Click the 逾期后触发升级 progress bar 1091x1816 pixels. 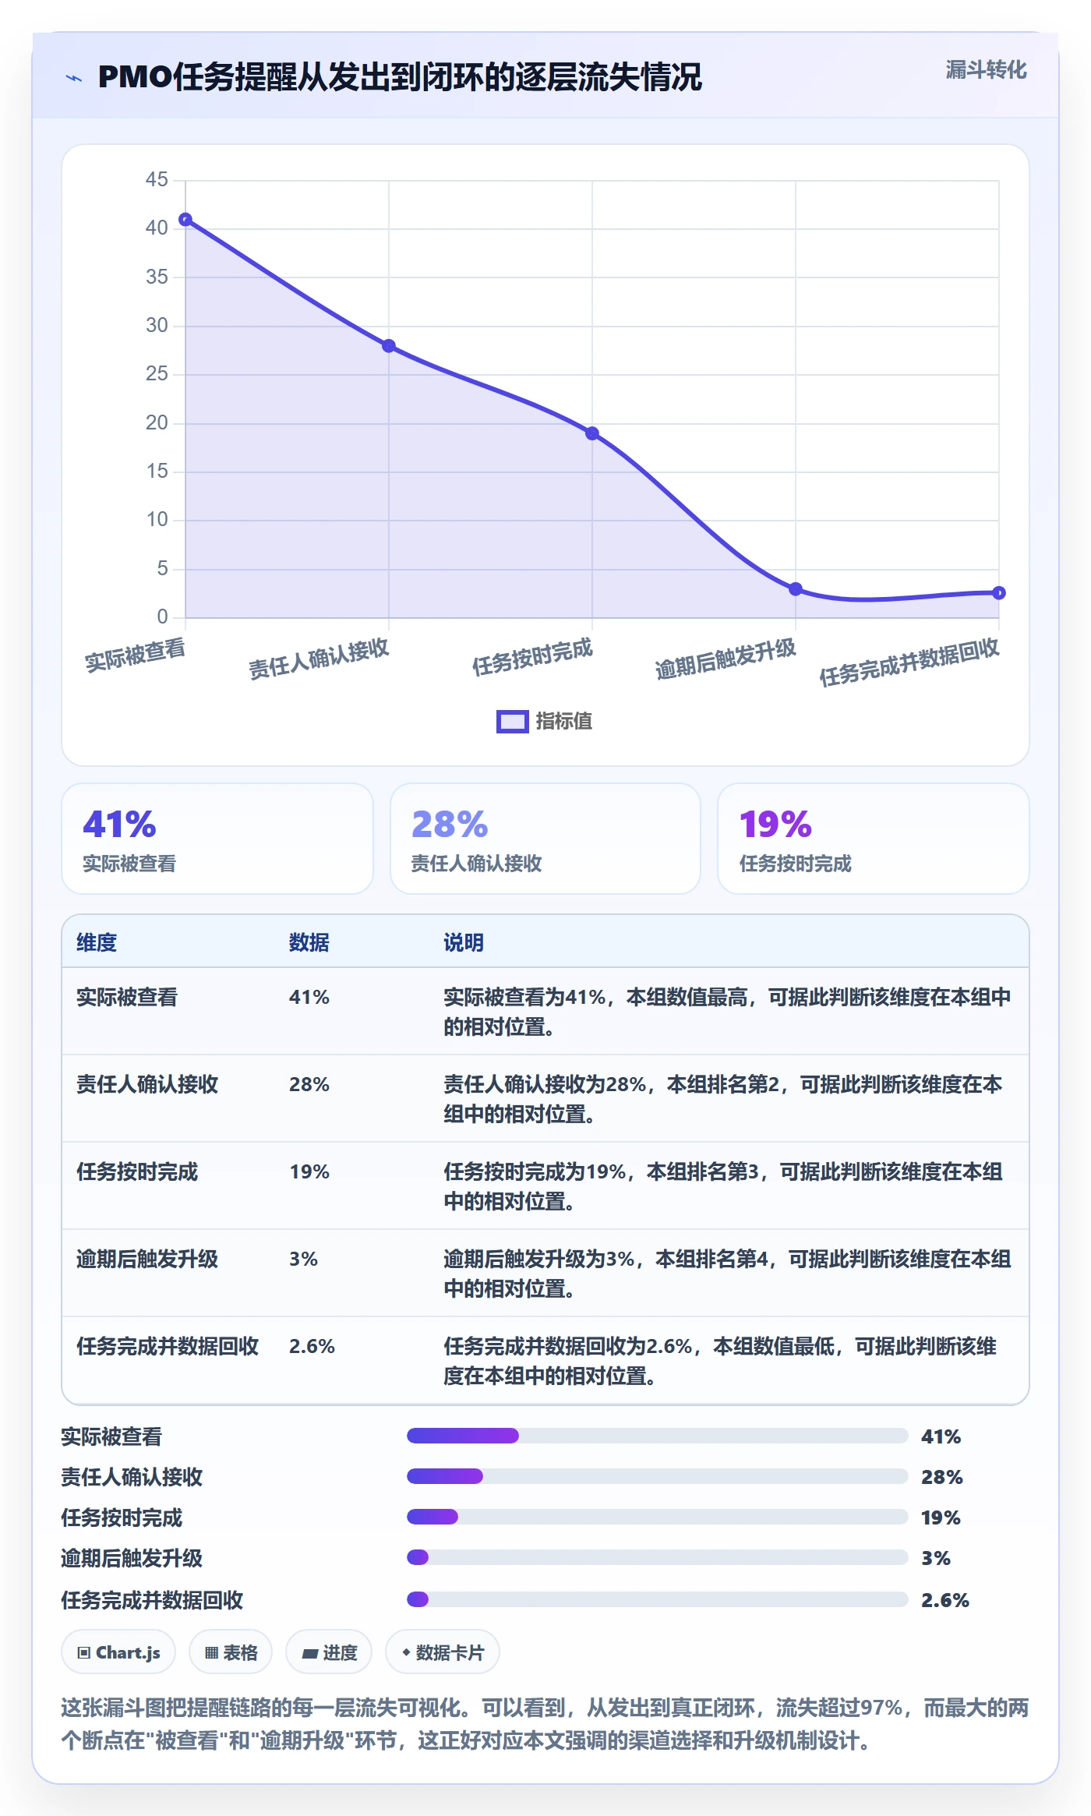(658, 1557)
